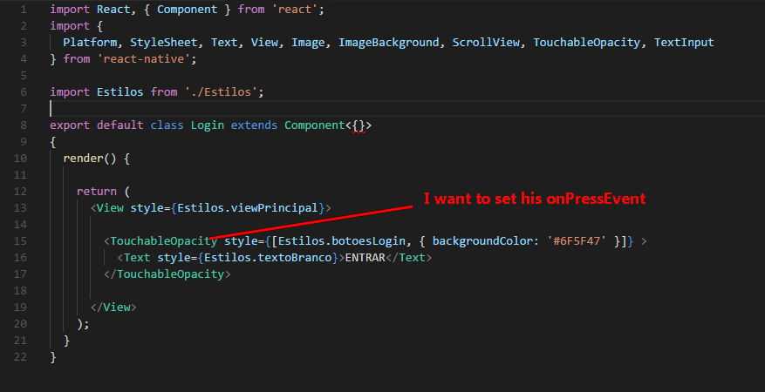Click the closing '</View>' tag
Image resolution: width=765 pixels, height=392 pixels.
pyautogui.click(x=113, y=308)
